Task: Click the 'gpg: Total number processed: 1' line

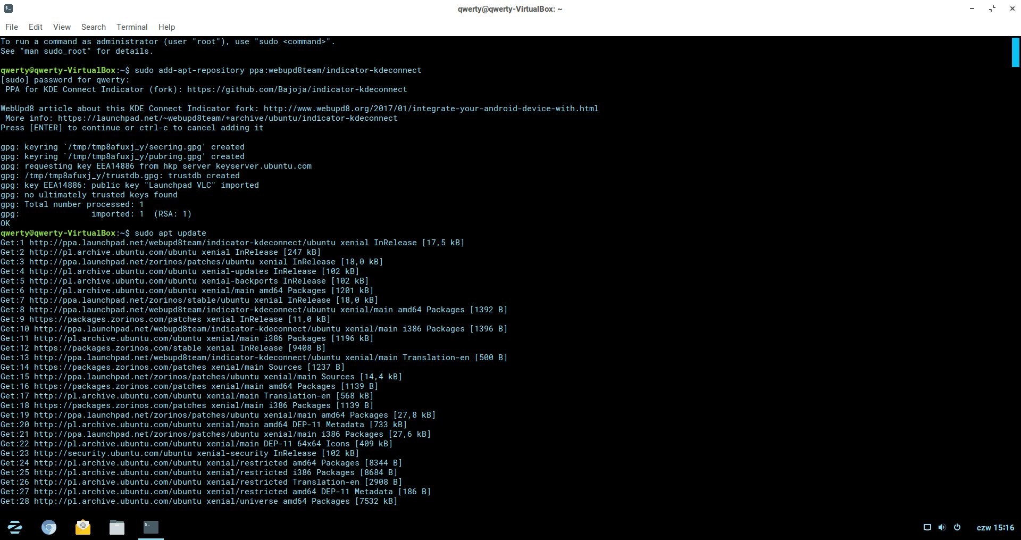Action: [72, 204]
